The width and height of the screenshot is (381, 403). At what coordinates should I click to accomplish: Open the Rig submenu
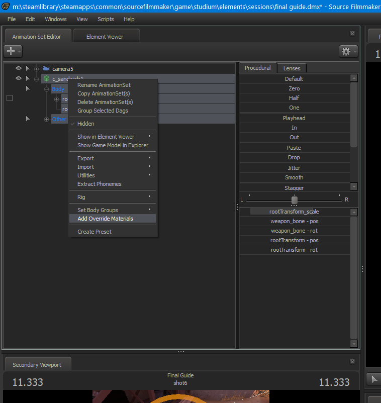click(x=113, y=197)
